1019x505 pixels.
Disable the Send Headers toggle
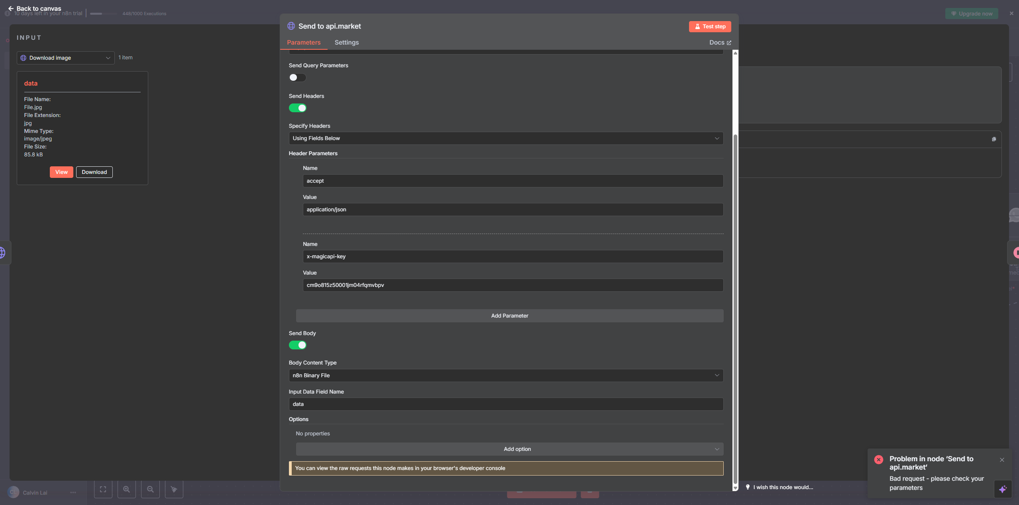pyautogui.click(x=297, y=108)
